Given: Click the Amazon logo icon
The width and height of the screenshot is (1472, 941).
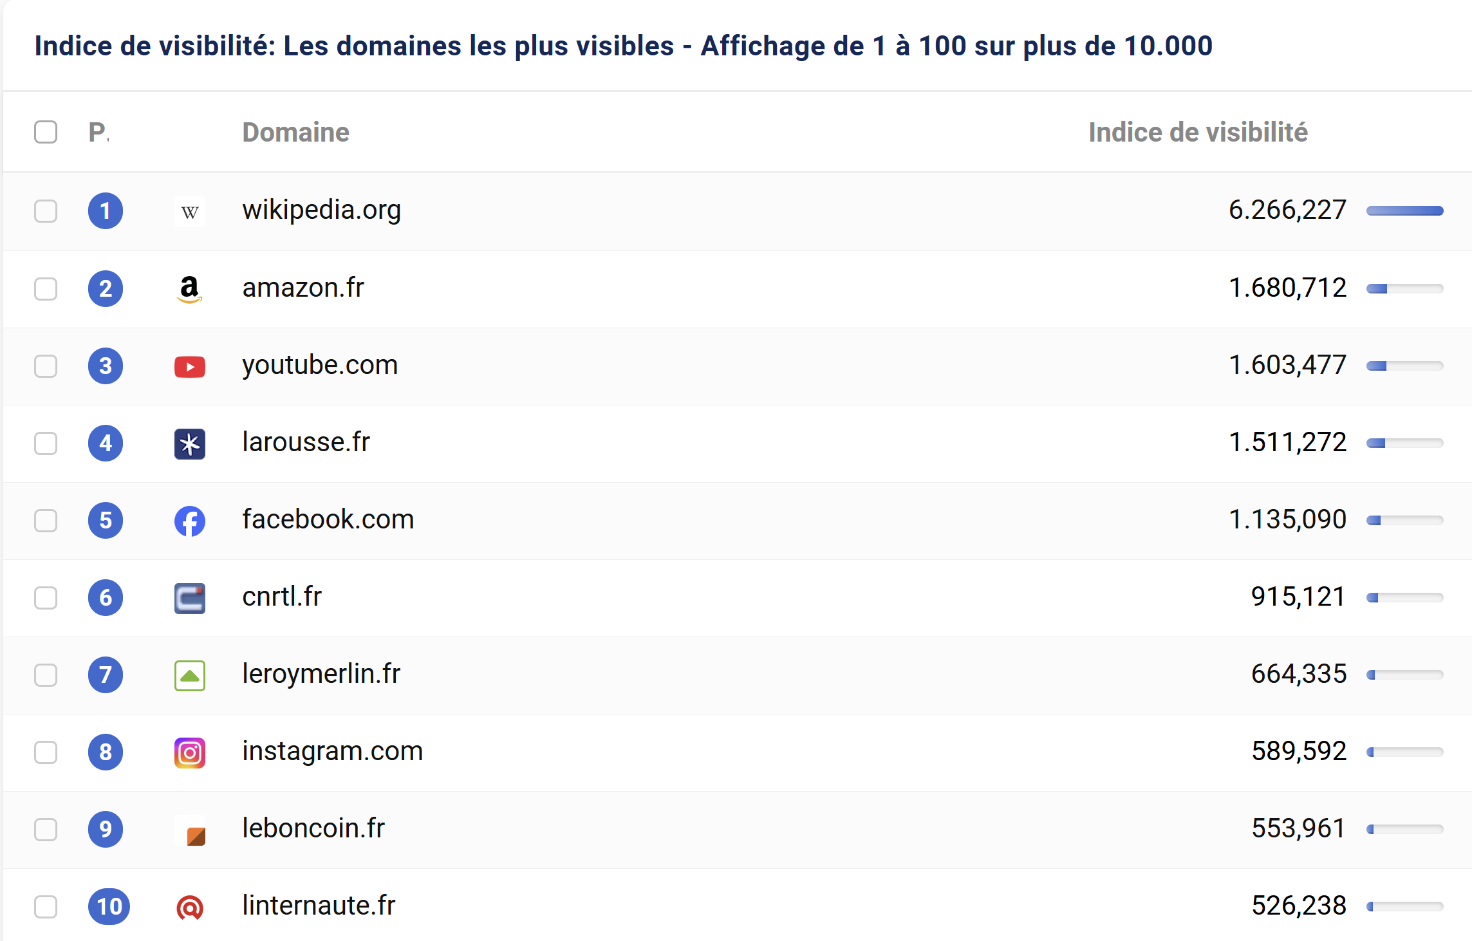Looking at the screenshot, I should 189,289.
